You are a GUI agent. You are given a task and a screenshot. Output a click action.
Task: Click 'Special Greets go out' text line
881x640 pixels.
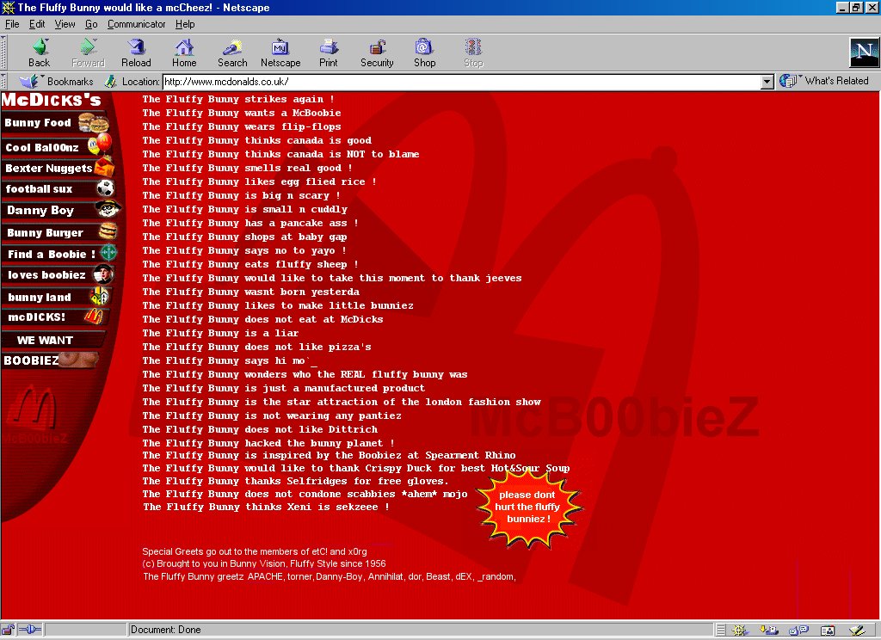pos(255,551)
